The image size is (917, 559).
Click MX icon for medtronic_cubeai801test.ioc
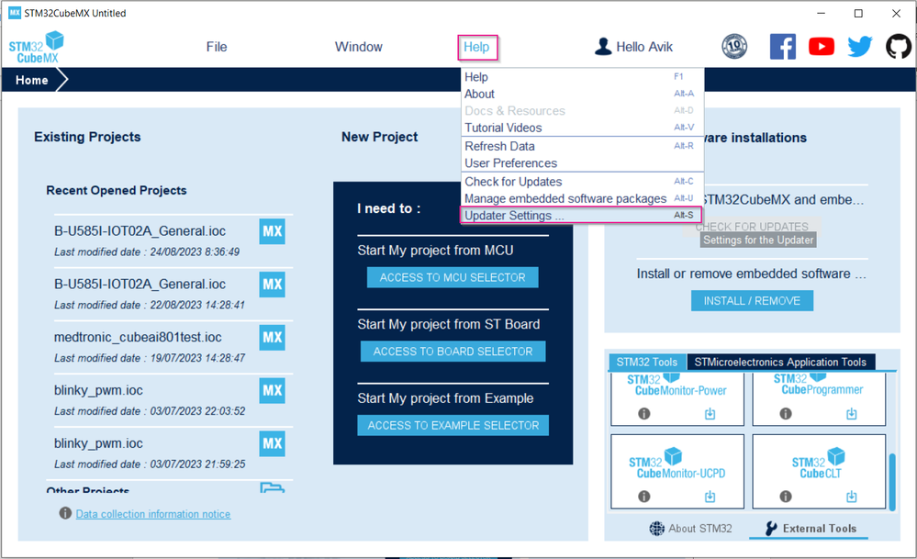click(272, 338)
